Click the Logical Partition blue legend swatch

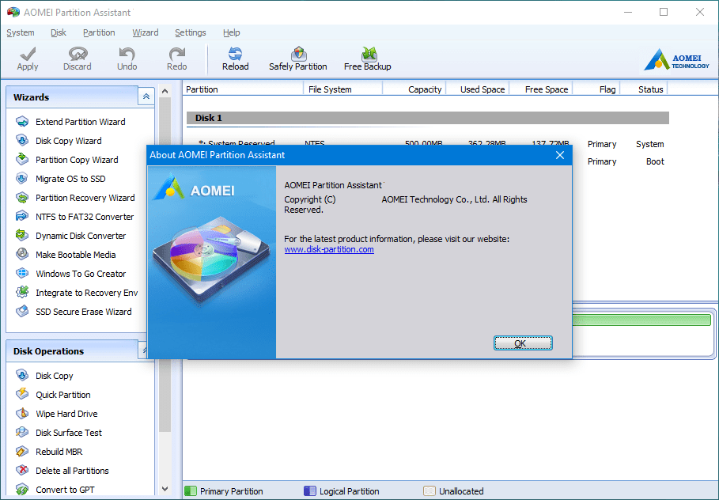[310, 491]
